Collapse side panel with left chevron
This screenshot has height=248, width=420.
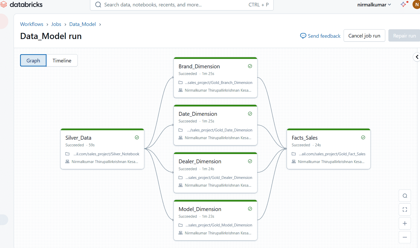coord(417,57)
